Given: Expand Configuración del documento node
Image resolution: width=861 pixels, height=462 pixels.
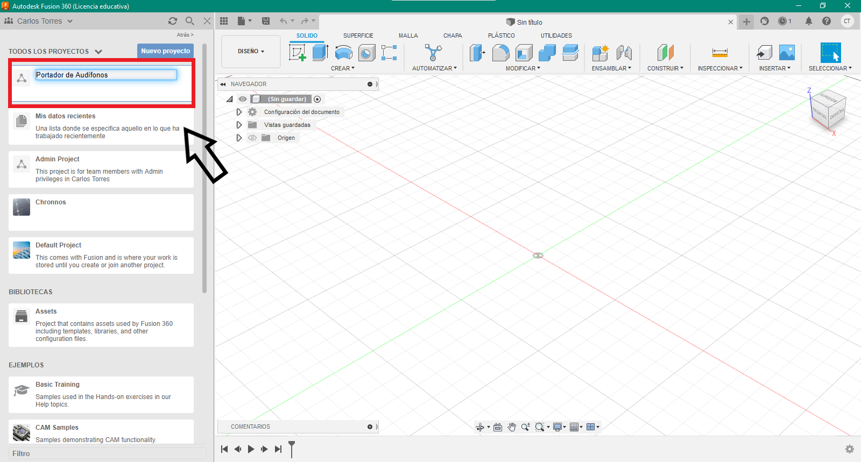Looking at the screenshot, I should pyautogui.click(x=239, y=112).
